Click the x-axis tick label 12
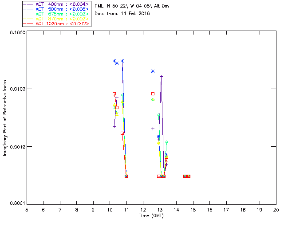The height and width of the screenshot is (227, 284). click(x=143, y=210)
